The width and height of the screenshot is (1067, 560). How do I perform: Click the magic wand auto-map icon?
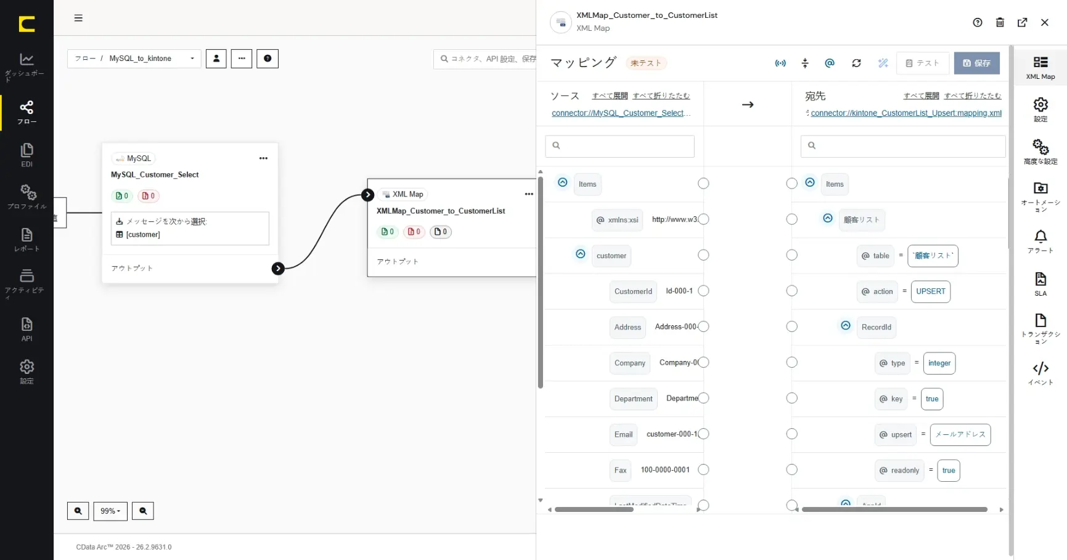(883, 63)
